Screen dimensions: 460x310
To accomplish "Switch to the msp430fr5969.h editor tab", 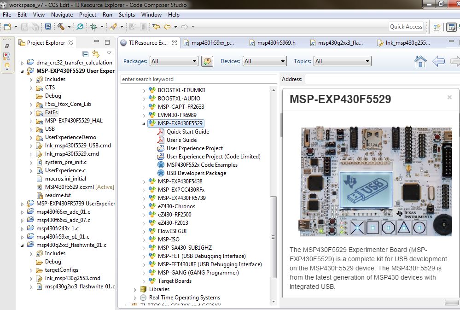I will click(276, 43).
